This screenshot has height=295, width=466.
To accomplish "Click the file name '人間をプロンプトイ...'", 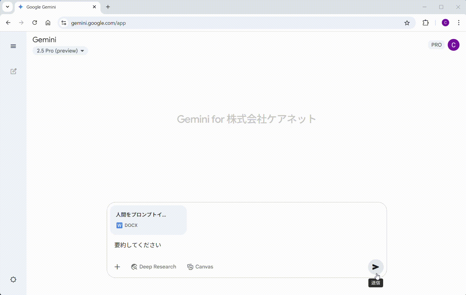I will 141,215.
